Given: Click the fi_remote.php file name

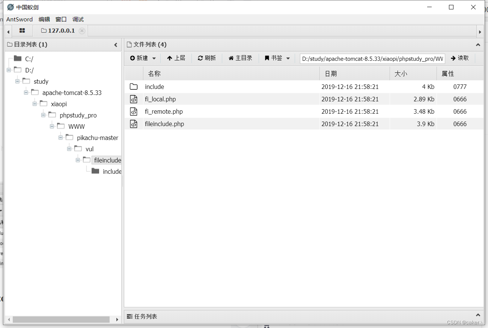Looking at the screenshot, I should point(164,111).
